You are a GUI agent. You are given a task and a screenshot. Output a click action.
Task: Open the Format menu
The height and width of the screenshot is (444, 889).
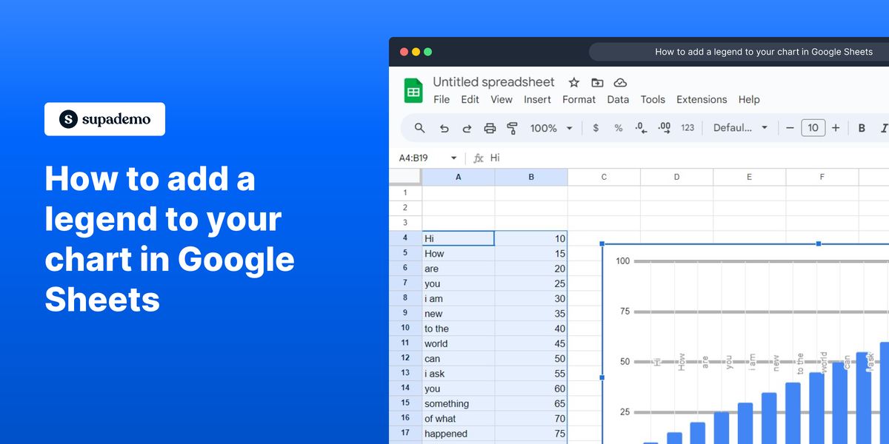[579, 99]
